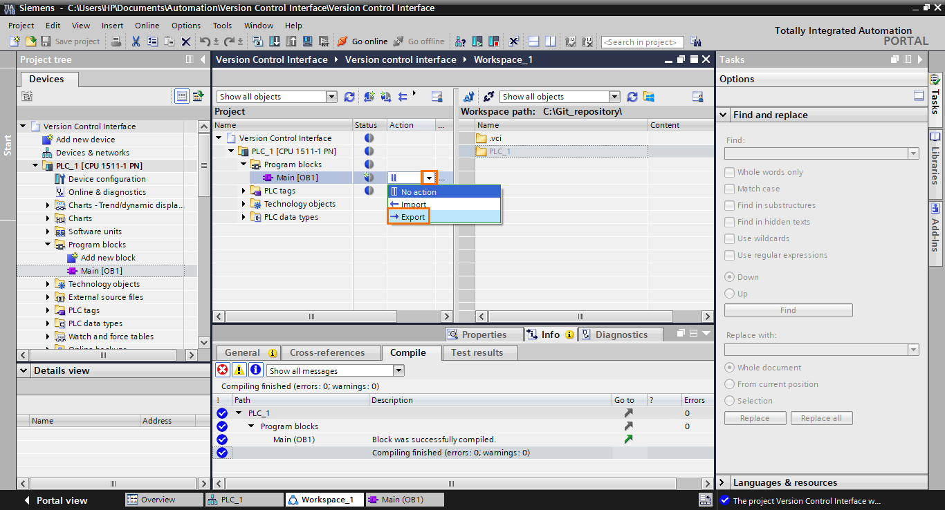Click the print icon in the toolbar

(116, 41)
